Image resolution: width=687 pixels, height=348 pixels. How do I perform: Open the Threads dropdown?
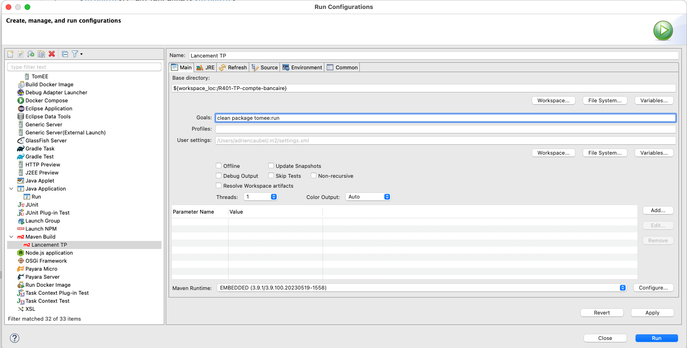coord(260,197)
